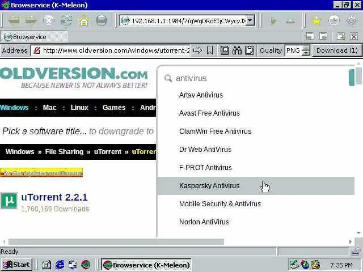Select Artav Antivirus suggestion
Image resolution: width=363 pixels, height=272 pixels.
256,95
